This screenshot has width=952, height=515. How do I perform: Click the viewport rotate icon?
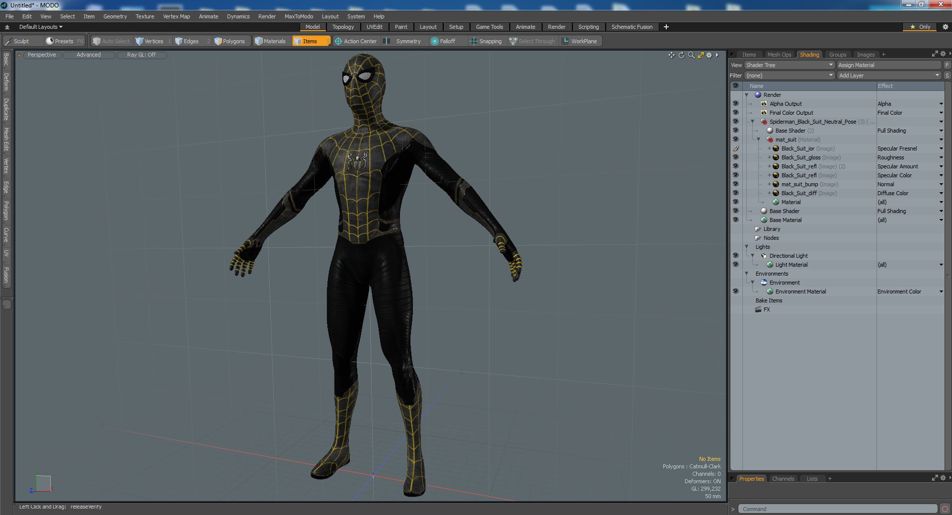tap(681, 55)
